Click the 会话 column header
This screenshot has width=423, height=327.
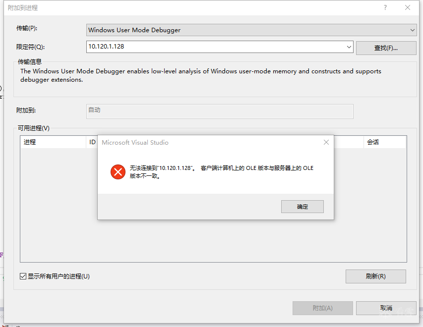point(385,142)
